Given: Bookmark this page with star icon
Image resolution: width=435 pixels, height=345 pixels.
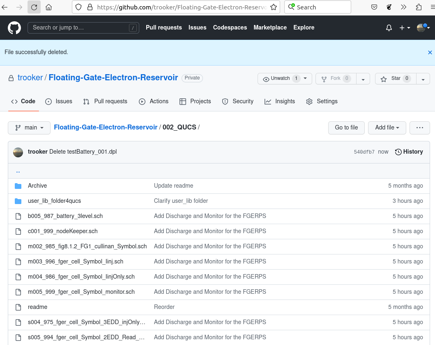Looking at the screenshot, I should [273, 7].
